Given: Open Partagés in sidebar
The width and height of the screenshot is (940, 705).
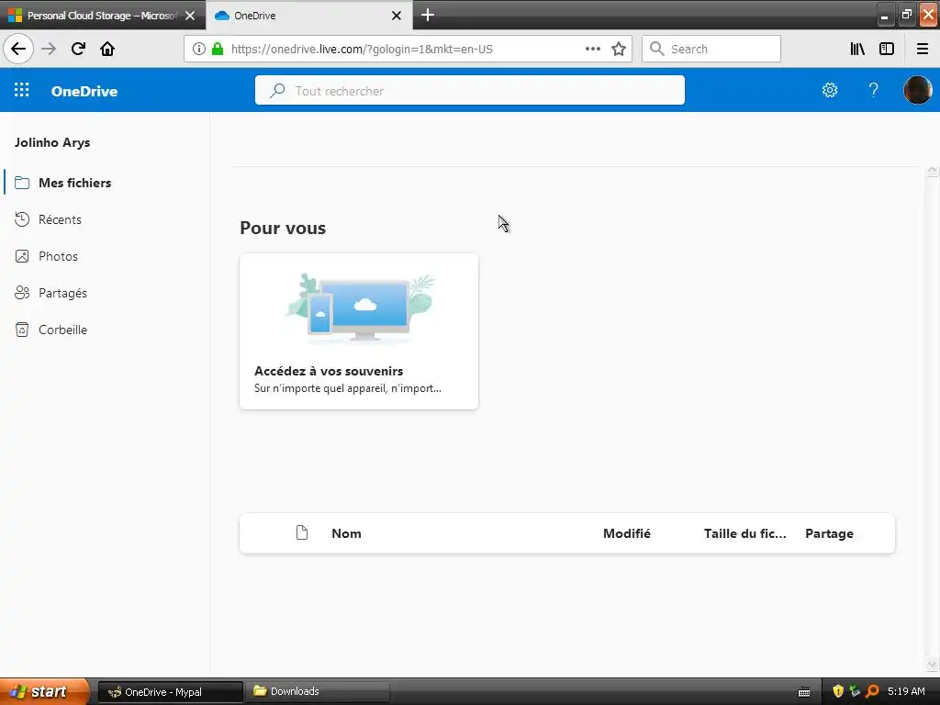Looking at the screenshot, I should point(63,293).
